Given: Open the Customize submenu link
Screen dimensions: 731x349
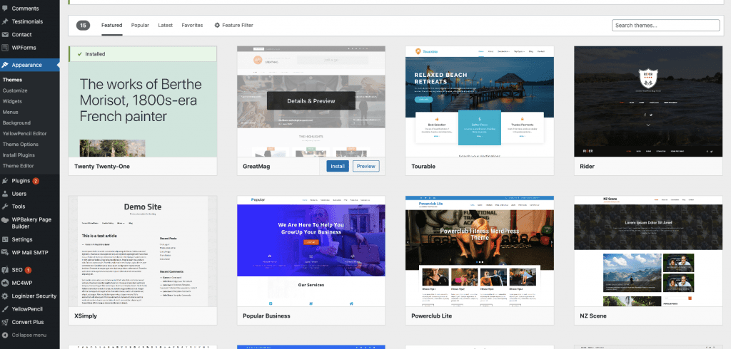Looking at the screenshot, I should tap(15, 90).
